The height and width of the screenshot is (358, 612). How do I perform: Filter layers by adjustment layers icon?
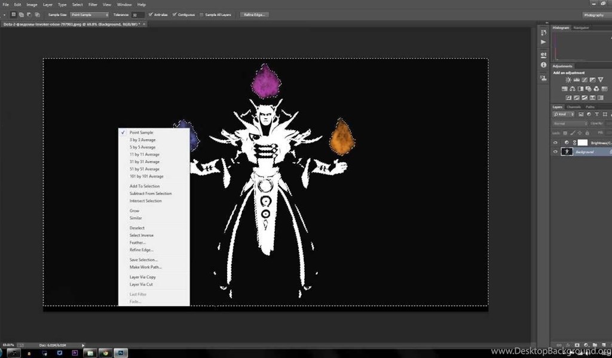pyautogui.click(x=589, y=114)
